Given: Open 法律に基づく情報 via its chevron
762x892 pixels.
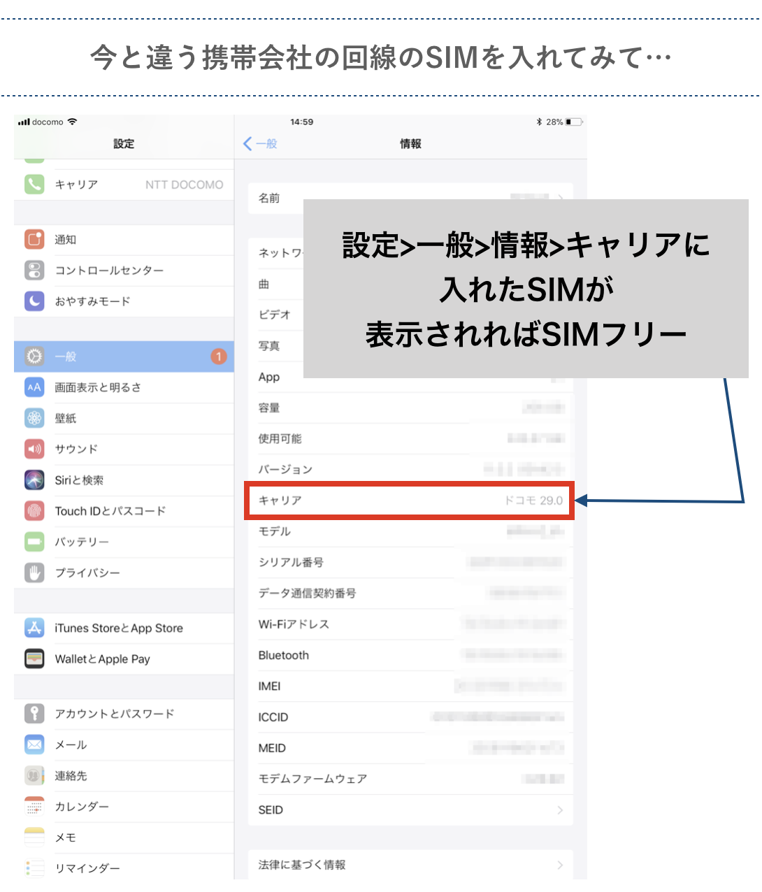Looking at the screenshot, I should 559,864.
